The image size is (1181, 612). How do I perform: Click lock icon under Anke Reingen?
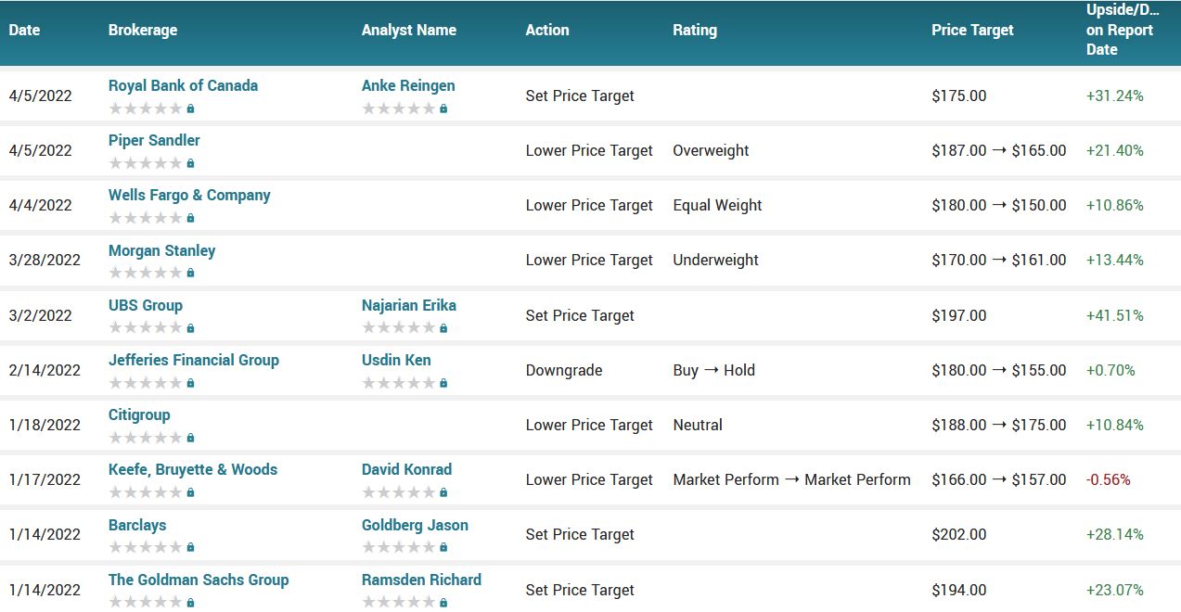443,108
